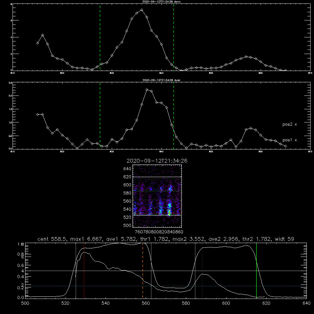Click the orange dashed centroid line in bottom plot

coord(143,270)
